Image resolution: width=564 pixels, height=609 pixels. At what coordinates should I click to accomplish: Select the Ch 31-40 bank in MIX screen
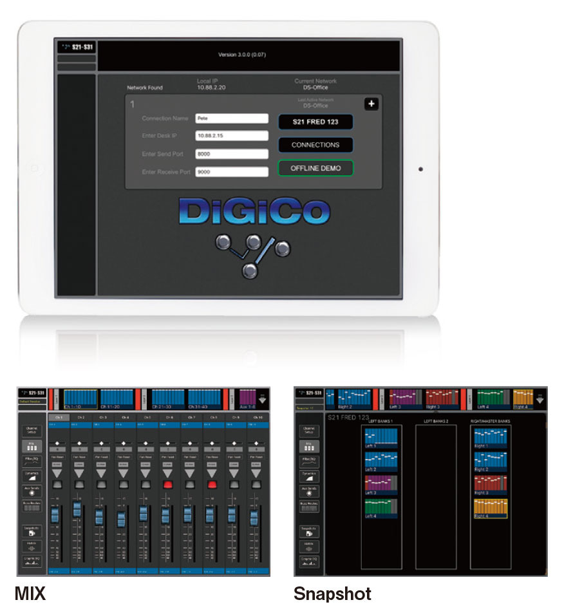tap(204, 399)
